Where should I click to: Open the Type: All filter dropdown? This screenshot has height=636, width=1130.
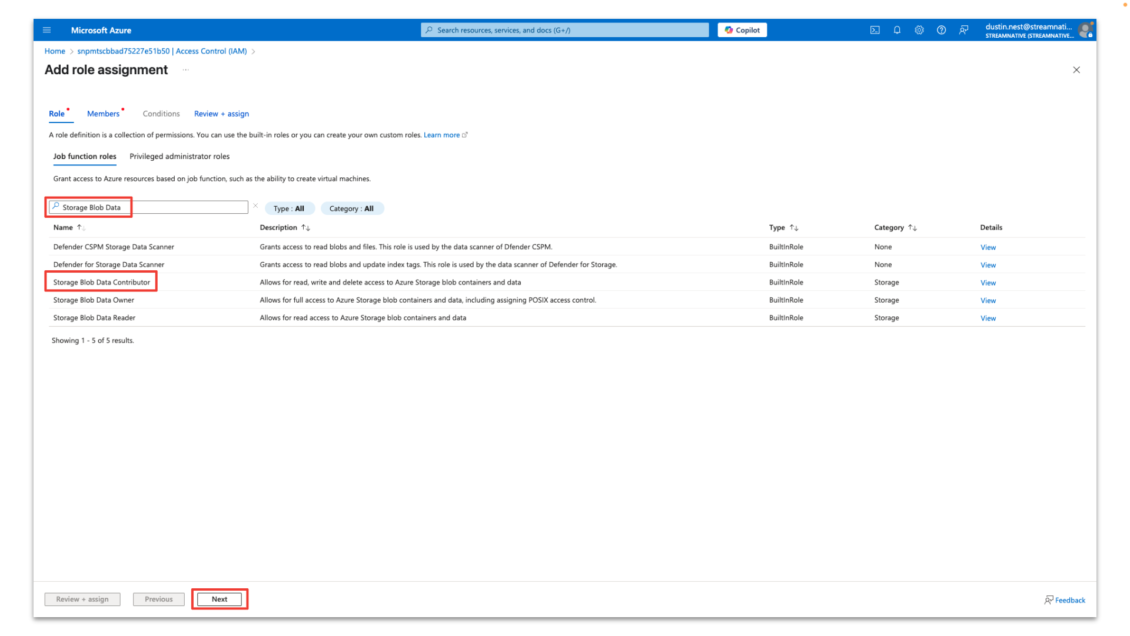pyautogui.click(x=289, y=208)
